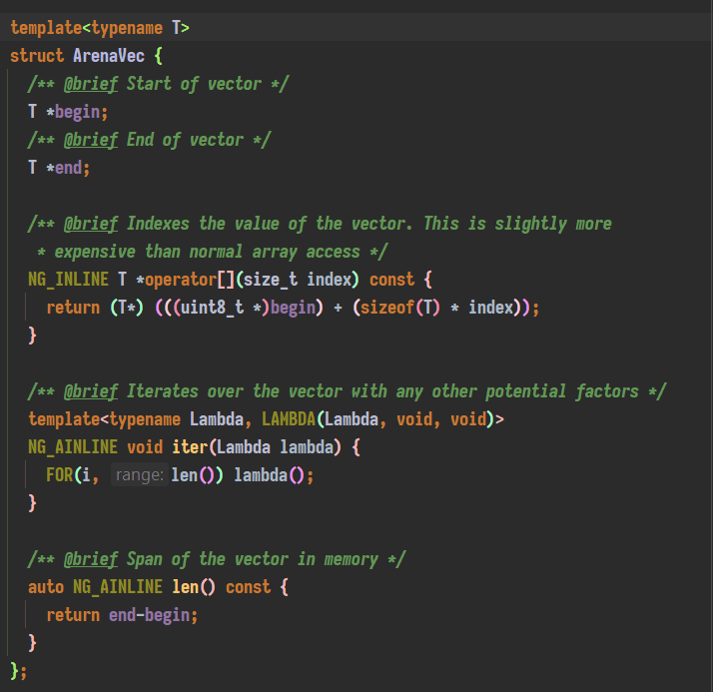This screenshot has width=713, height=692.
Task: Click the 'template<typename T>' line
Action: 100,28
